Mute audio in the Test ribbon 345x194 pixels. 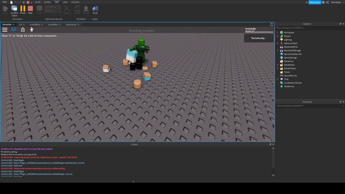[x=95, y=10]
